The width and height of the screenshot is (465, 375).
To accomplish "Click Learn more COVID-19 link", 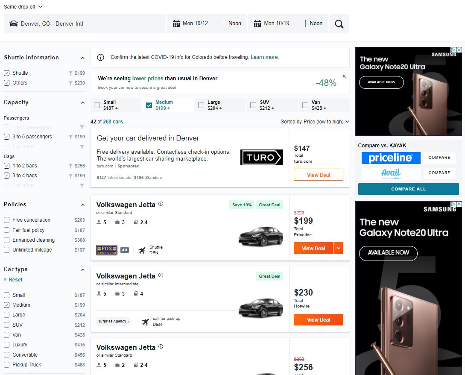I will [x=264, y=57].
